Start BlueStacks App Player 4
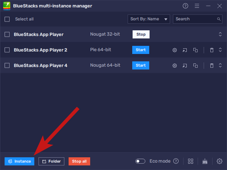The width and height of the screenshot is (227, 170). 141,66
